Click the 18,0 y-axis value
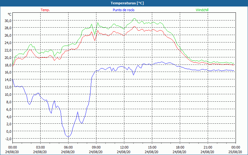The width and height of the screenshot is (248, 155). (7, 65)
